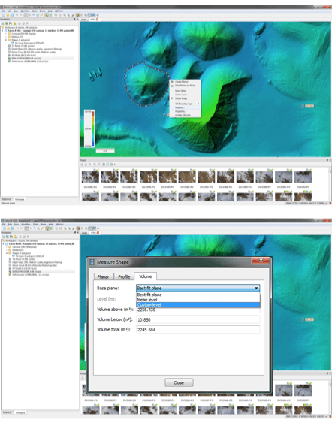Click Save icon in context-menu window toolbar
Screen dimensions: 332x426
pos(12,15)
